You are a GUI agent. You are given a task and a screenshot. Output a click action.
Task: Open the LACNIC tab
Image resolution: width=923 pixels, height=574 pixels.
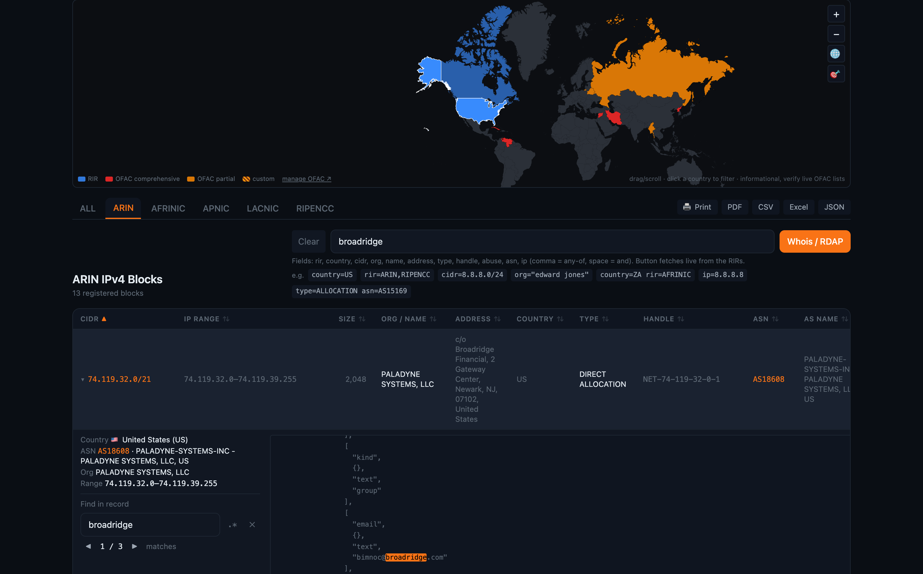tap(263, 208)
